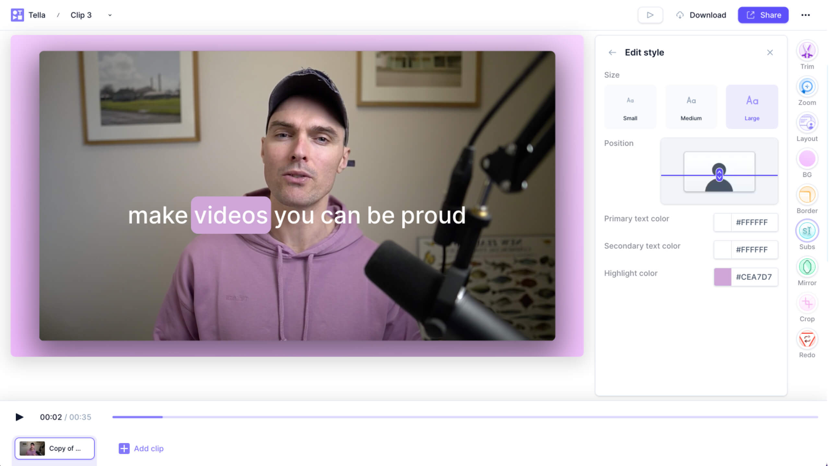The height and width of the screenshot is (466, 830).
Task: Select the Small subtitle size
Action: coord(630,107)
